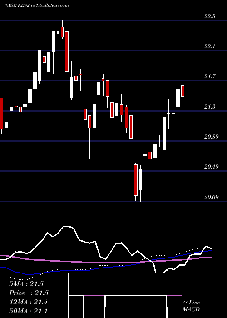Click the 22.5 price axis label
This screenshot has height=318, width=227.
click(210, 16)
